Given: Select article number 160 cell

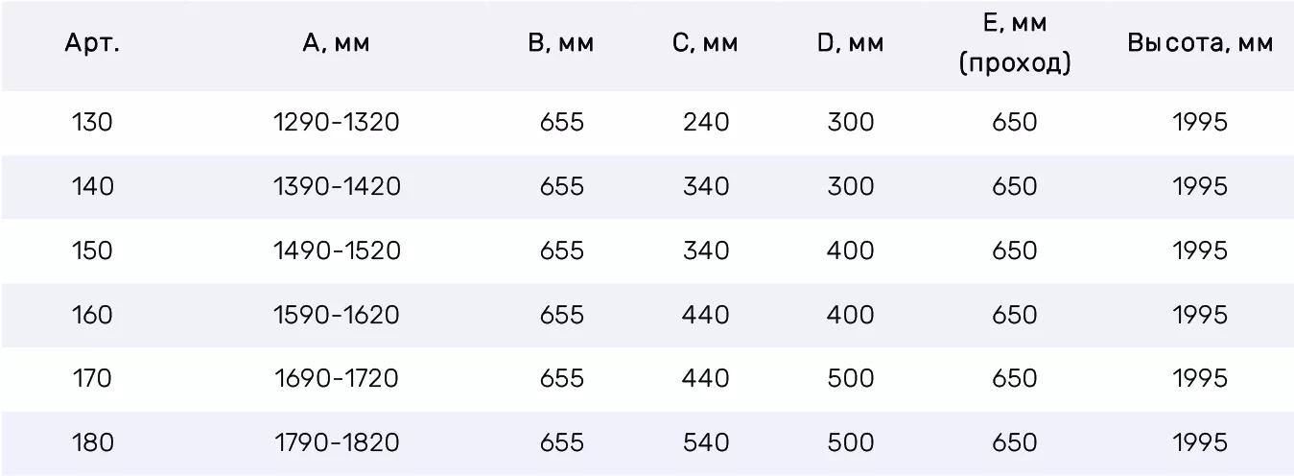Looking at the screenshot, I should pos(92,315).
